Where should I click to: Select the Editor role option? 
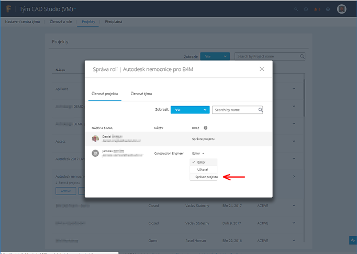click(202, 163)
